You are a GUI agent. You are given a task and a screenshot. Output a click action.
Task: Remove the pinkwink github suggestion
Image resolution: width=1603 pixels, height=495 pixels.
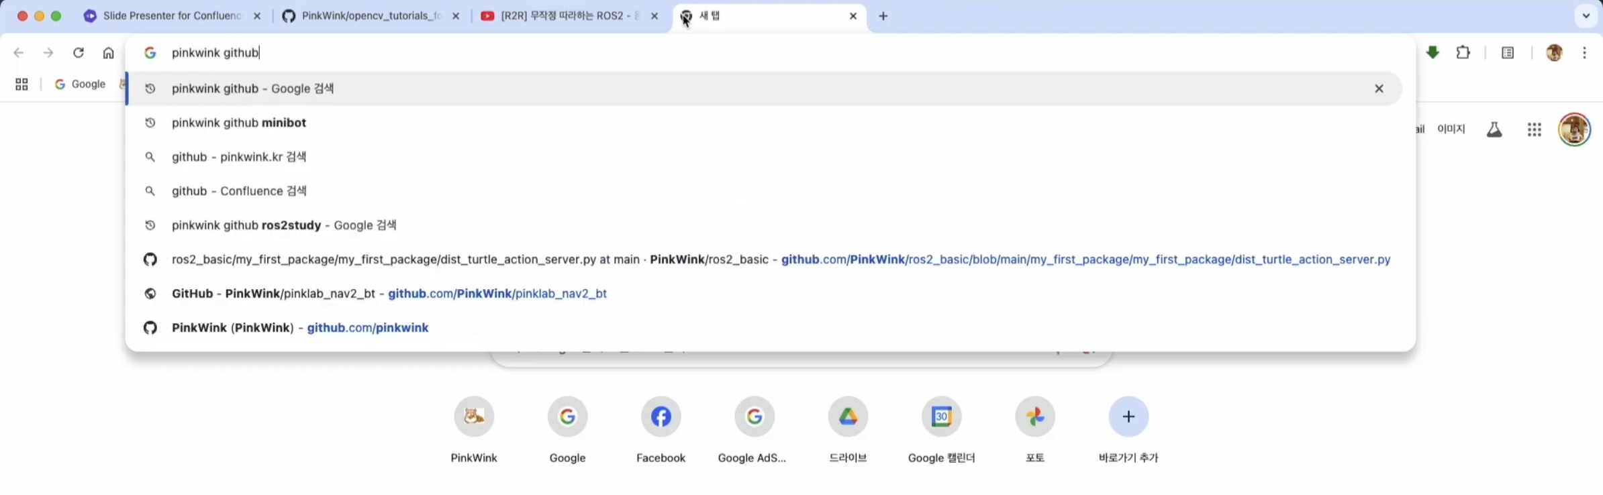click(x=1379, y=89)
